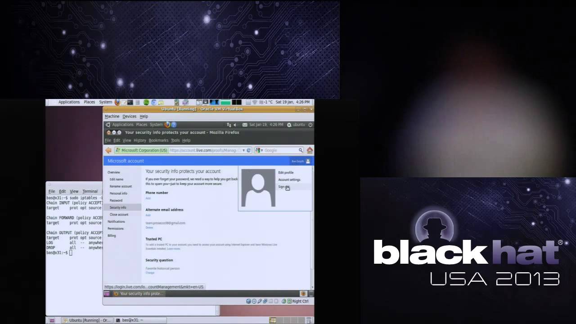Viewport: 576px width, 324px height.
Task: Click the bas@x31 terminal host taskbar button
Action: pos(139,320)
